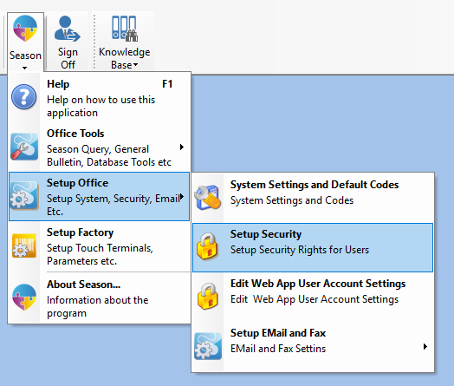The width and height of the screenshot is (454, 386).
Task: Click the Web App User Account padlock icon
Action: pos(208,296)
